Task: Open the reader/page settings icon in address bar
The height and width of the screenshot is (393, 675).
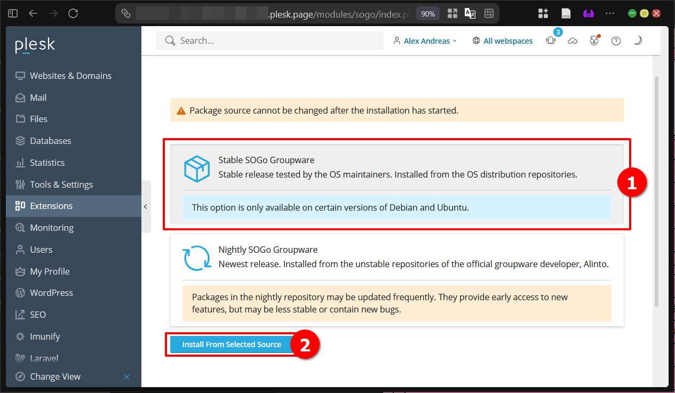Action: [489, 13]
